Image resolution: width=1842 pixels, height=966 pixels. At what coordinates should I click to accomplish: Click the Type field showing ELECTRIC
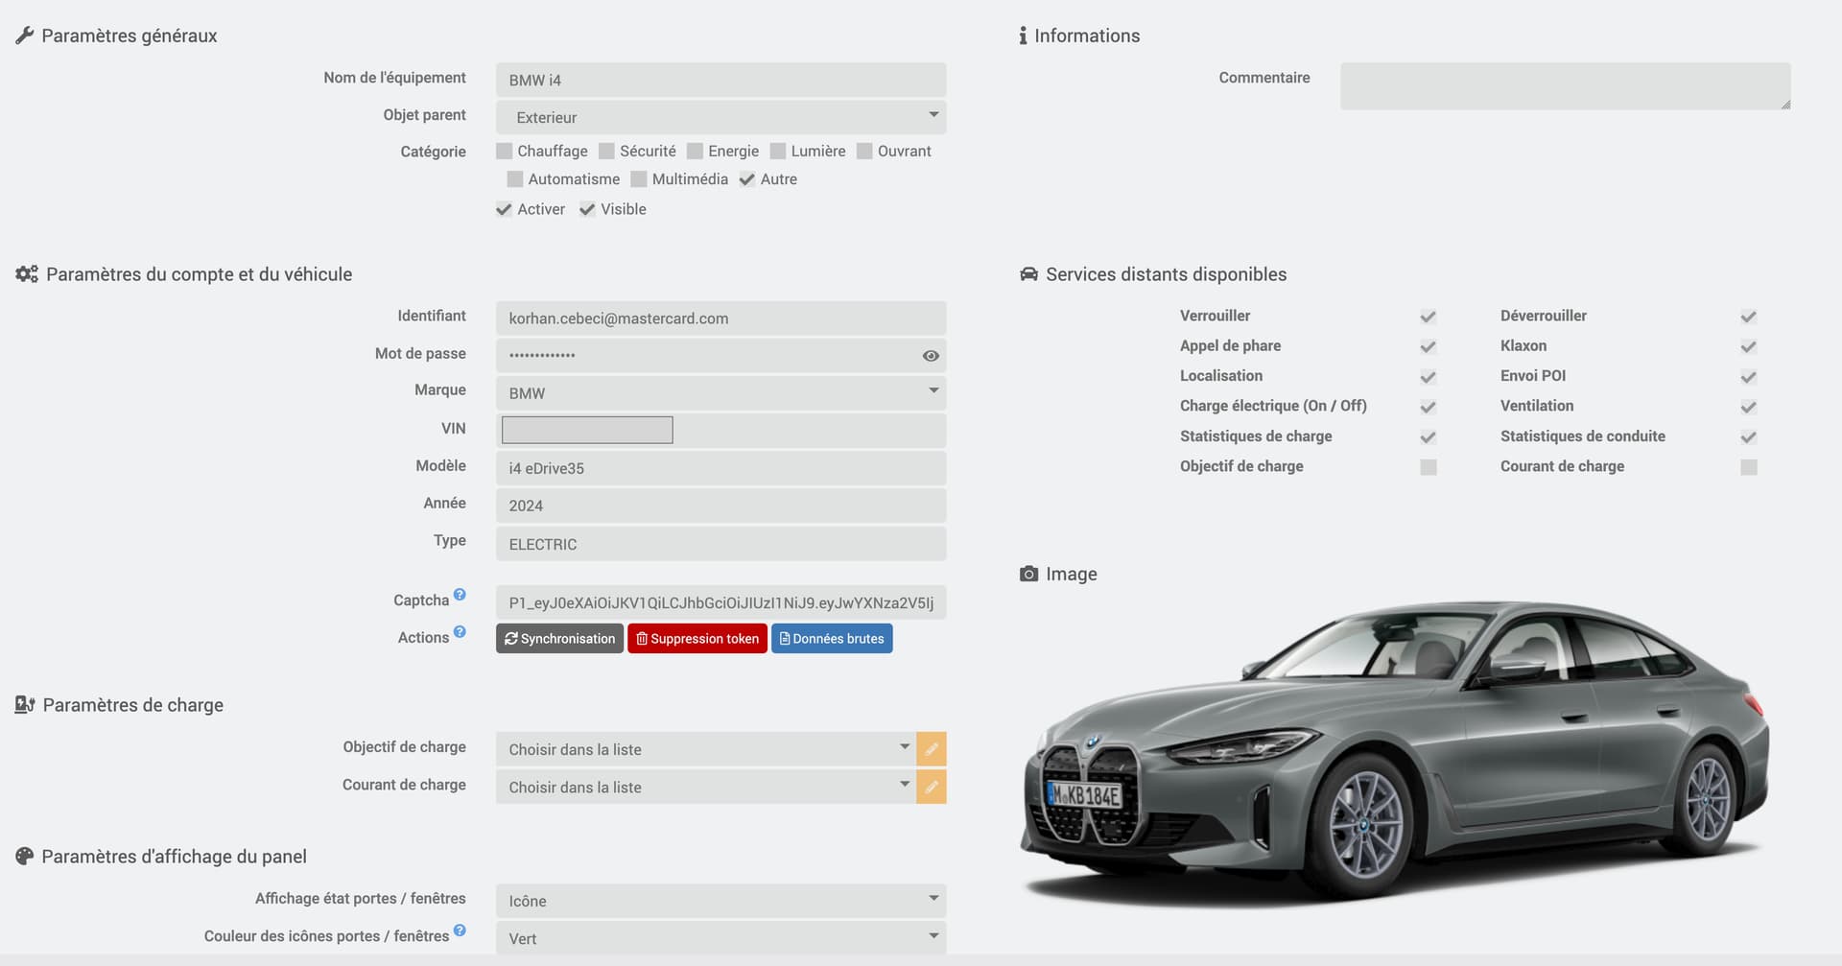tap(721, 544)
